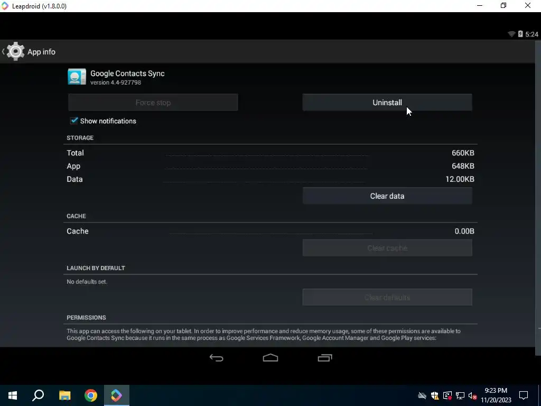This screenshot has width=541, height=406.
Task: Click the cloud sync tray icon
Action: (x=422, y=395)
